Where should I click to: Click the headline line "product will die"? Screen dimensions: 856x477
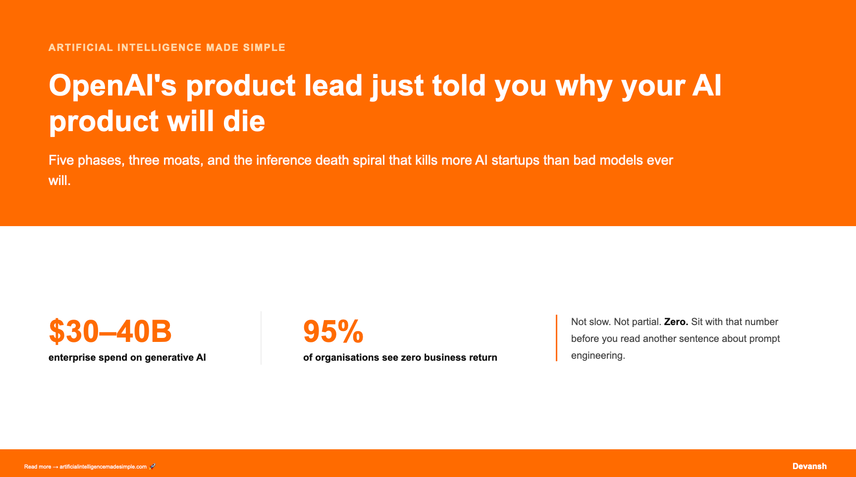(157, 121)
